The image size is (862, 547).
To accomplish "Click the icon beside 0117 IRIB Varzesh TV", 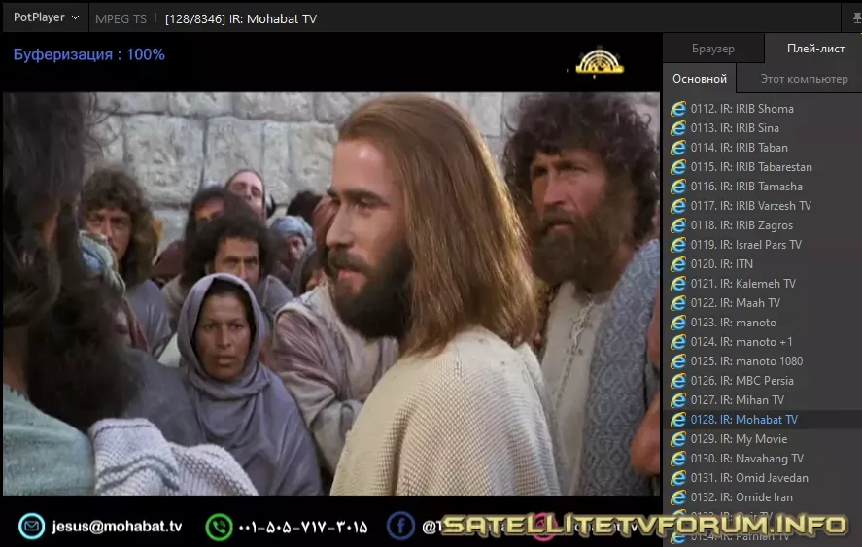I will click(x=678, y=206).
